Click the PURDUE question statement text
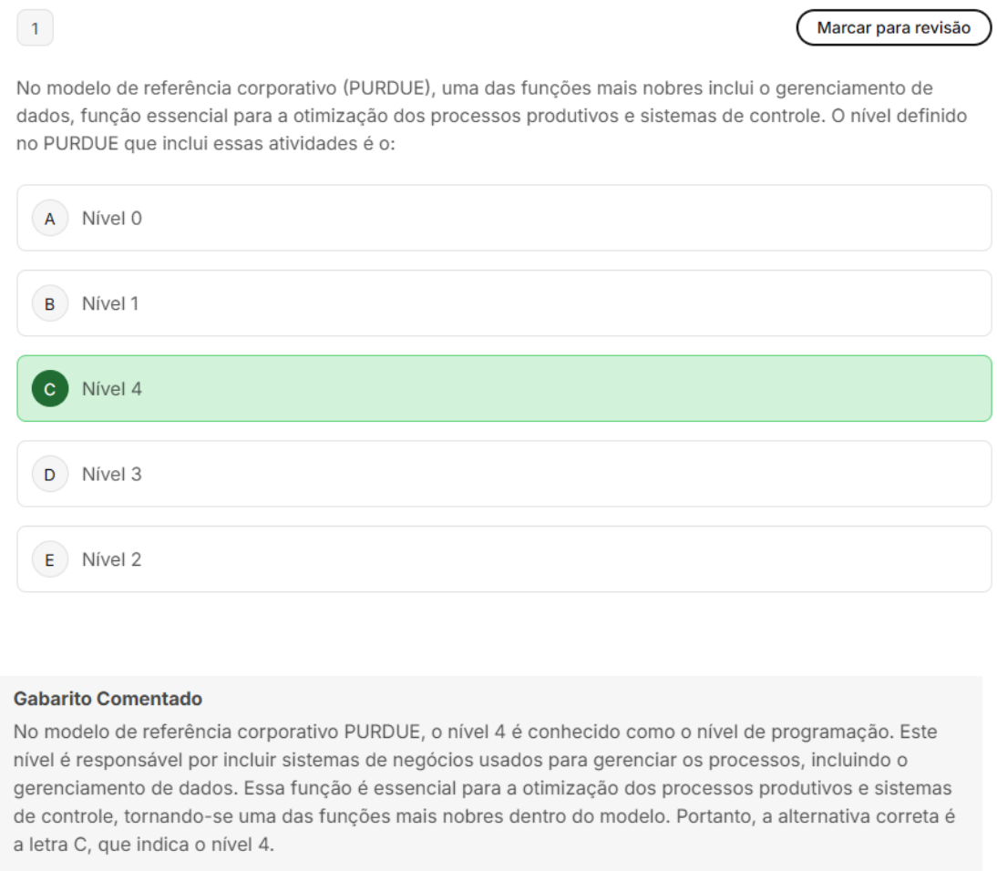This screenshot has height=871, width=997. click(x=491, y=116)
